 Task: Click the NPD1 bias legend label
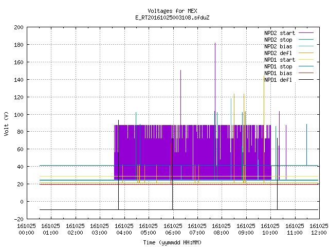(x=278, y=73)
